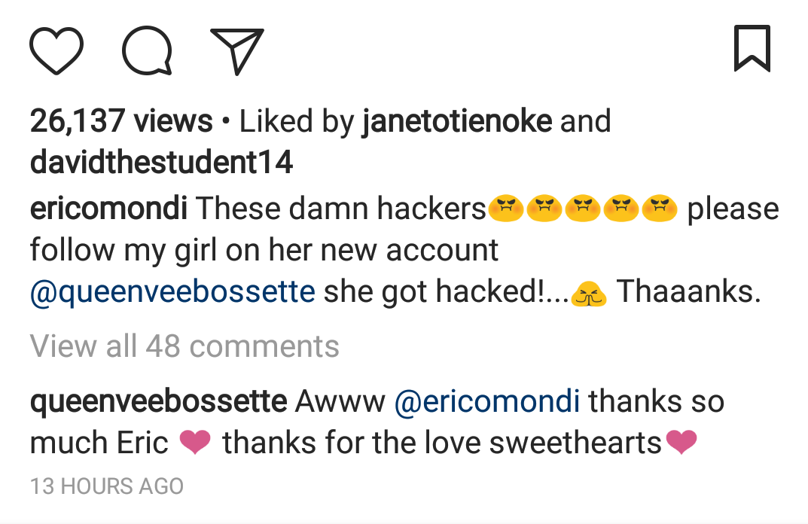The height and width of the screenshot is (524, 808).
Task: Click the folded hands emoji before 'Thaaanks'
Action: point(589,294)
